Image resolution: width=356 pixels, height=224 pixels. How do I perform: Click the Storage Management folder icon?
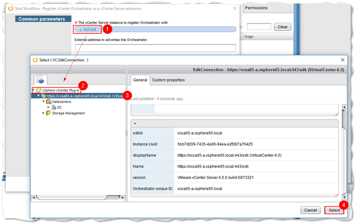48,113
